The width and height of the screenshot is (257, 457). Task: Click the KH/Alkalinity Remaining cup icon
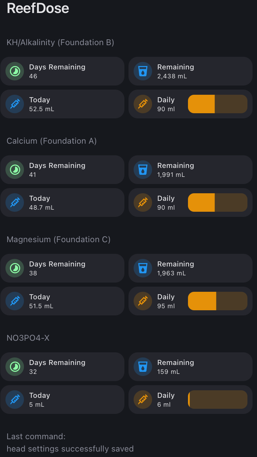coord(143,71)
